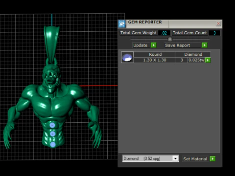Viewport: 235px width, 176px height.
Task: Click the green arrow beside Update
Action: 154,45
